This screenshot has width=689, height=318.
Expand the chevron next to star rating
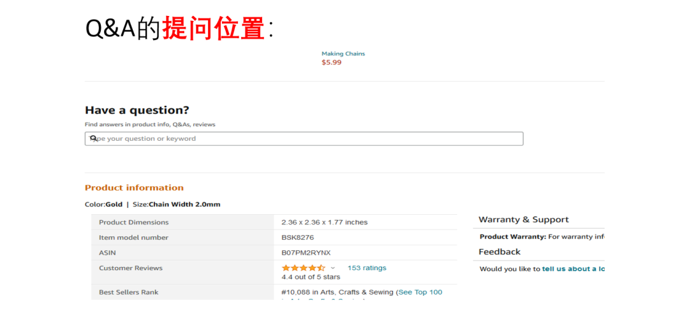click(x=332, y=268)
